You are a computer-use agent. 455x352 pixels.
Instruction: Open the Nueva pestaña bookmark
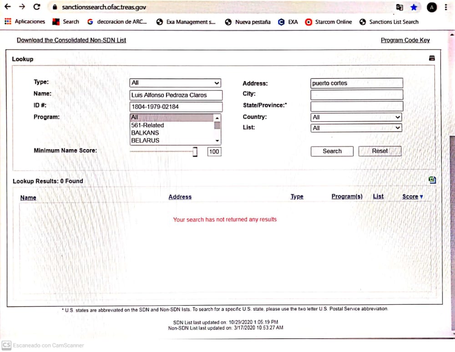click(x=248, y=22)
